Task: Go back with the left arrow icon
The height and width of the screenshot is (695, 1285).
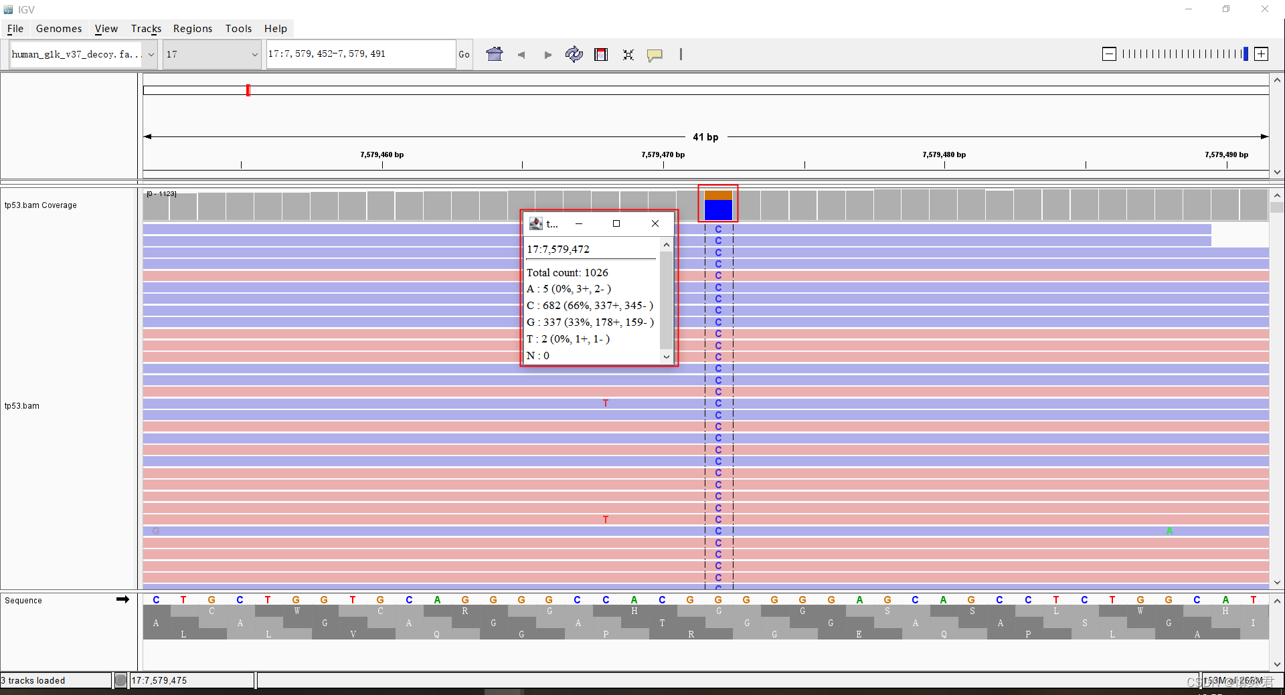Action: tap(521, 55)
